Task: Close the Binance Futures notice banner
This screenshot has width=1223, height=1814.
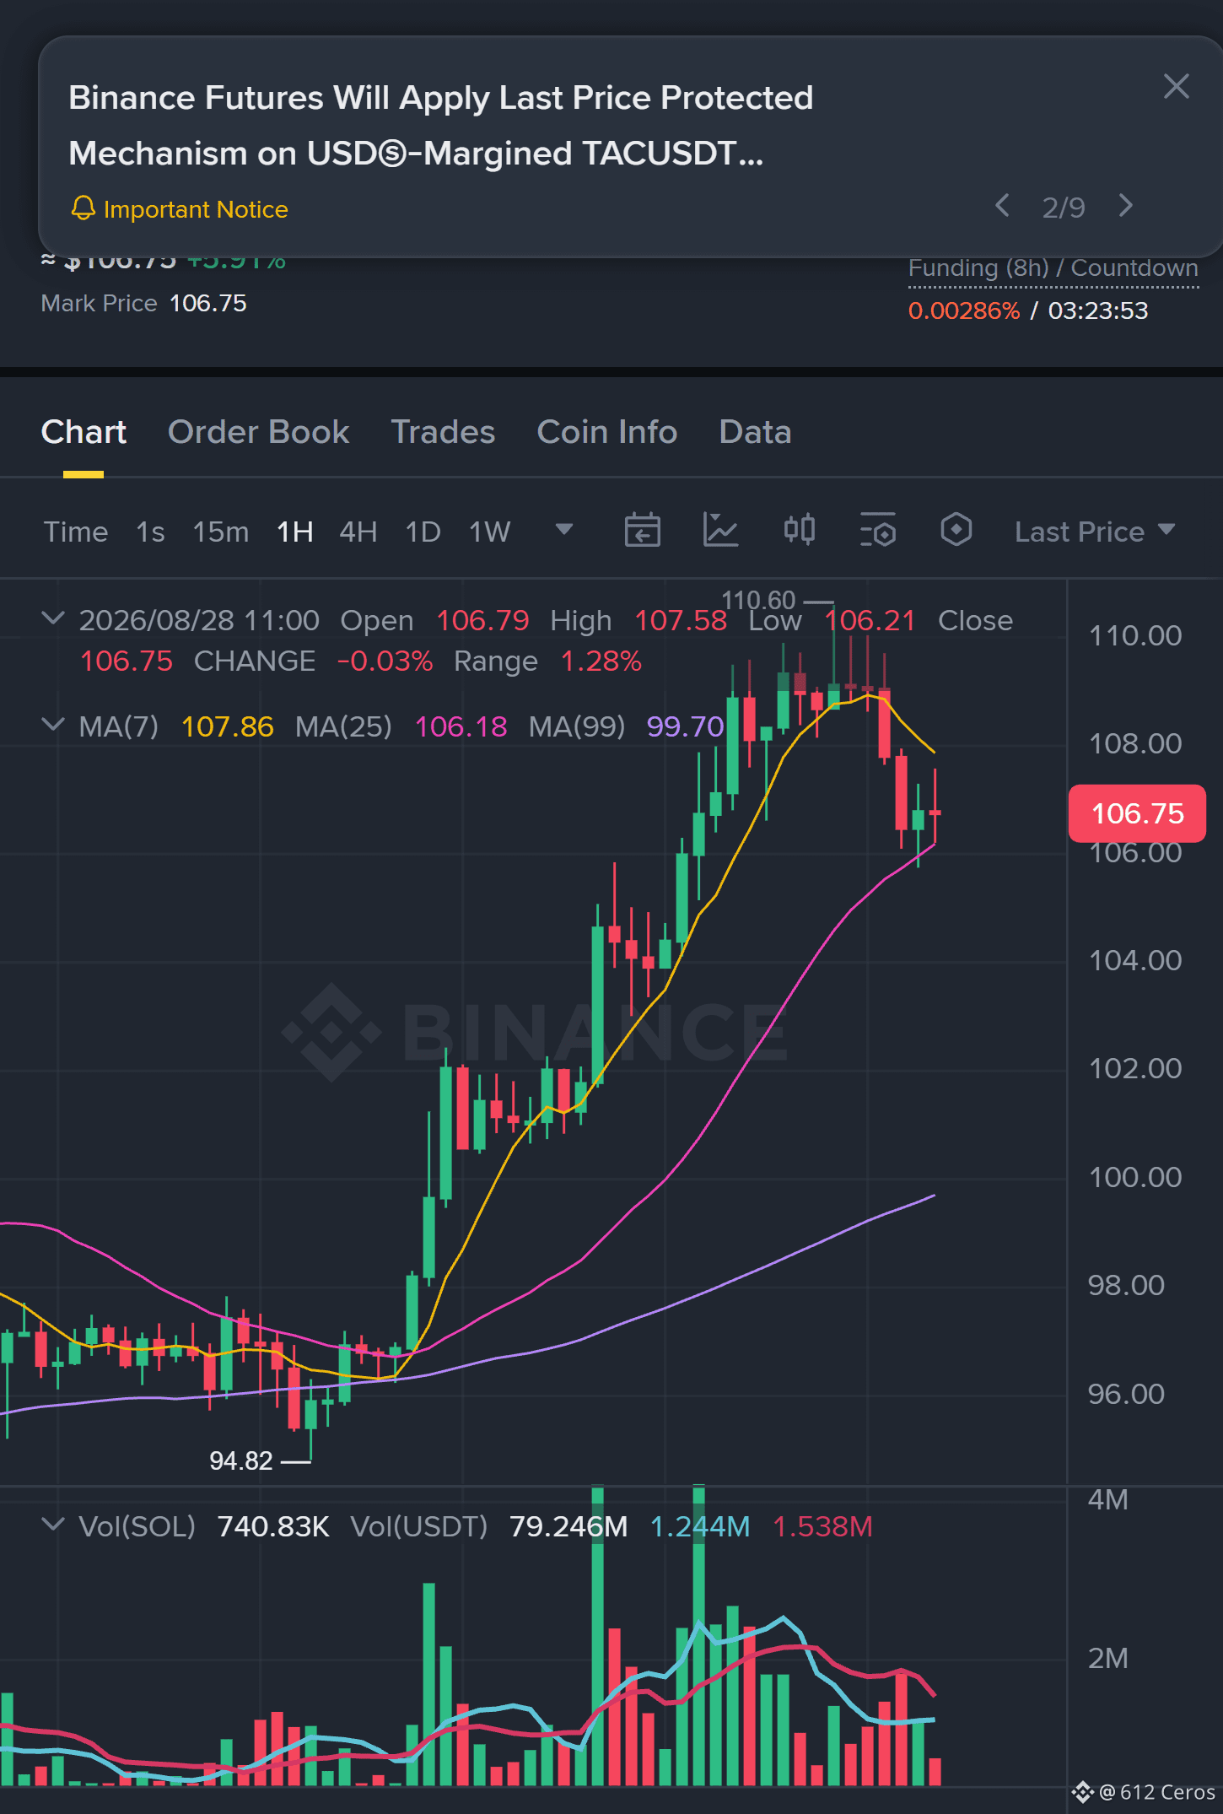Action: point(1176,86)
